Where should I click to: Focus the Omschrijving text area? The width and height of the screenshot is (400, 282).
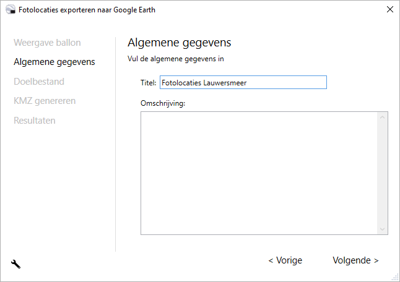point(259,173)
